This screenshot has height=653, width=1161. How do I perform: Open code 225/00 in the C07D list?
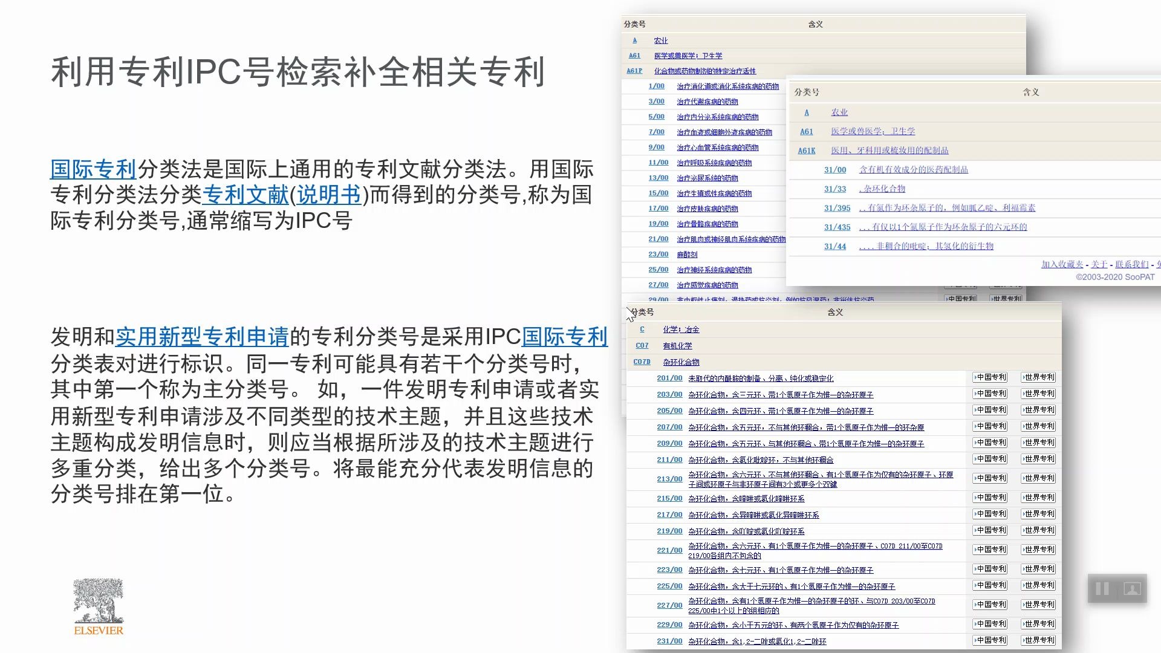(669, 586)
